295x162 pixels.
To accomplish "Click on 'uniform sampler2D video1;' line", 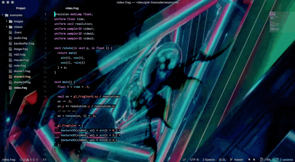I will pos(74,29).
